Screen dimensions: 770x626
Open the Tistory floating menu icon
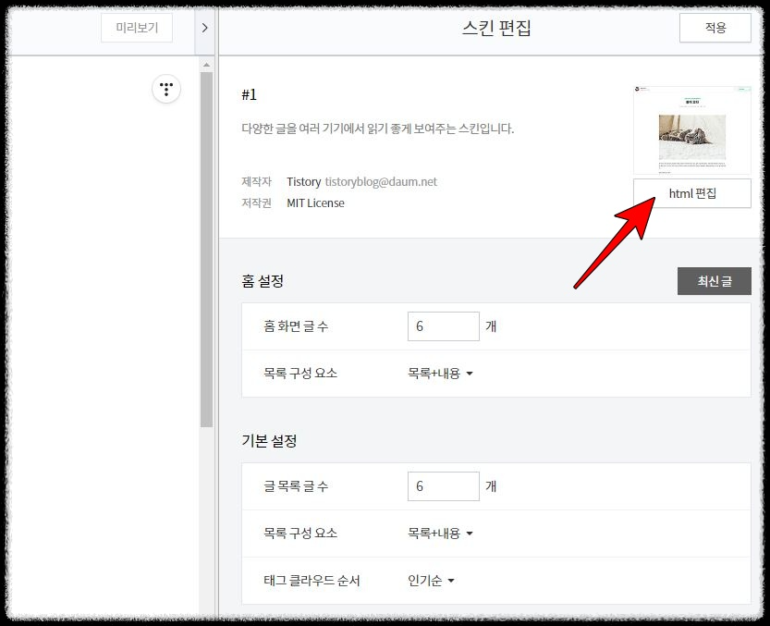coord(166,89)
